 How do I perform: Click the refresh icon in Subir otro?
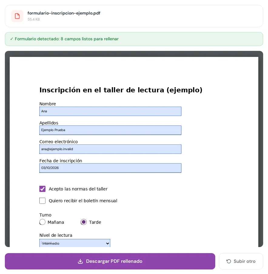(229, 261)
